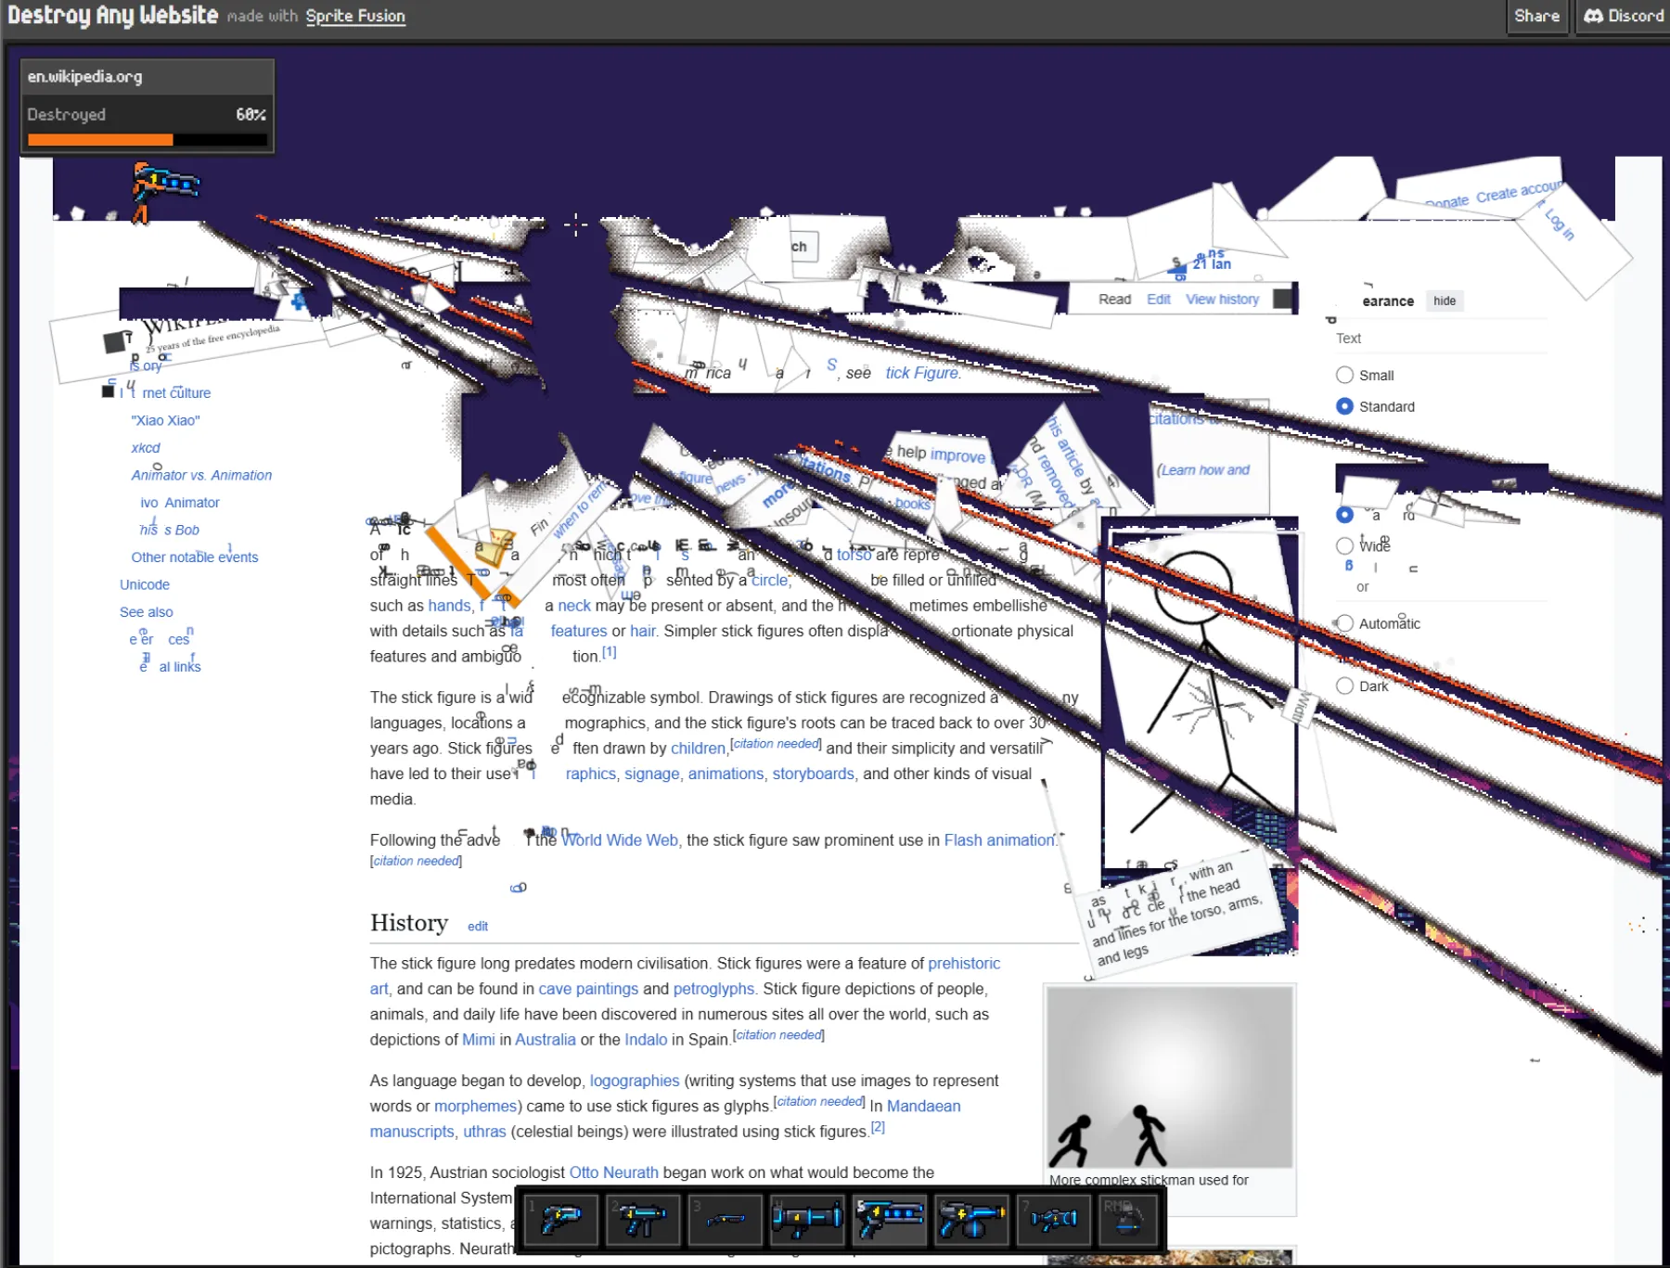Open the petroglyphs link
Screen dimensions: 1670x1268
(713, 989)
